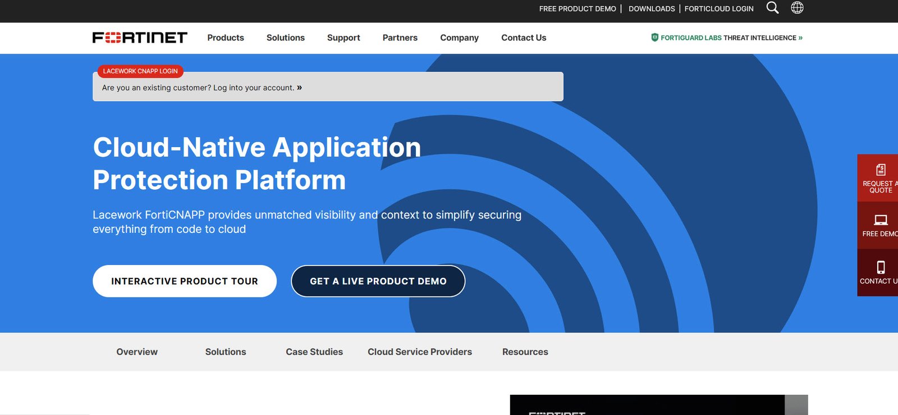Open the Support menu
Viewport: 898px width, 415px height.
click(343, 38)
